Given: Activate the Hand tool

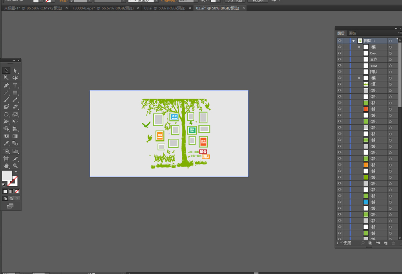Looking at the screenshot, I should (6, 166).
